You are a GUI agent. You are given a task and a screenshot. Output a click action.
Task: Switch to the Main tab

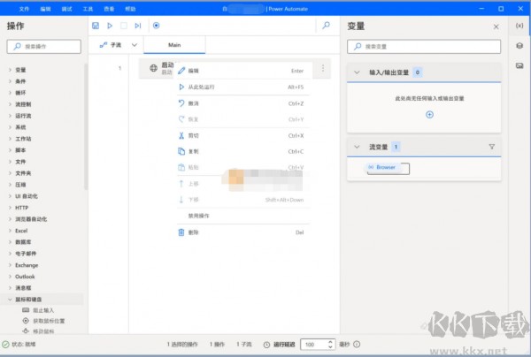point(174,44)
